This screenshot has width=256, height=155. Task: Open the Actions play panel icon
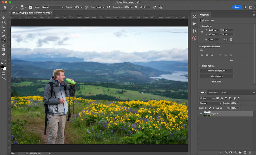194,24
